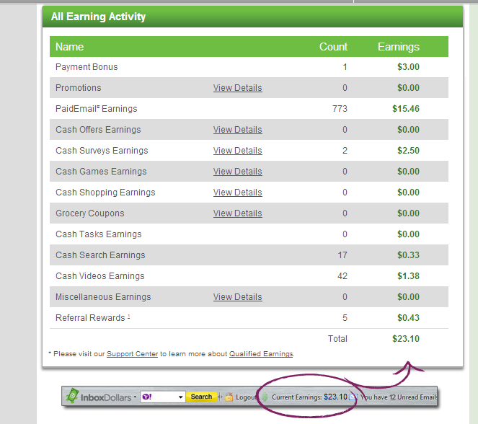Image resolution: width=478 pixels, height=424 pixels.
Task: Open View Details for Grocery Coupons
Action: (x=237, y=213)
